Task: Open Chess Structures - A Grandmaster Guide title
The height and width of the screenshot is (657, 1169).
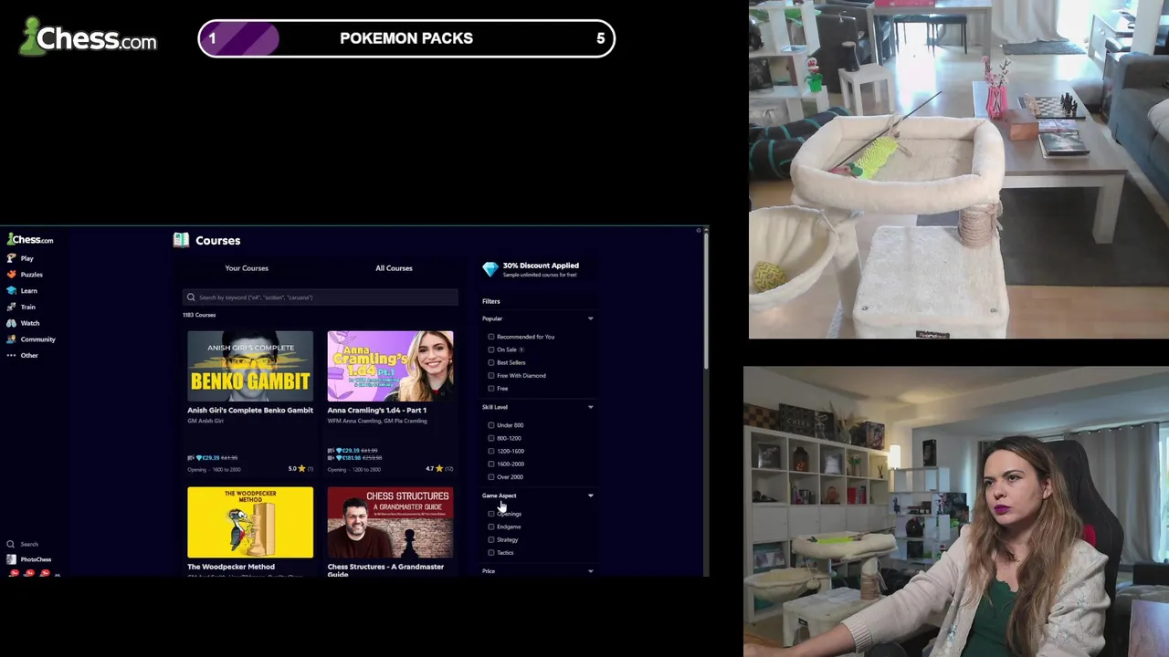Action: pyautogui.click(x=385, y=569)
